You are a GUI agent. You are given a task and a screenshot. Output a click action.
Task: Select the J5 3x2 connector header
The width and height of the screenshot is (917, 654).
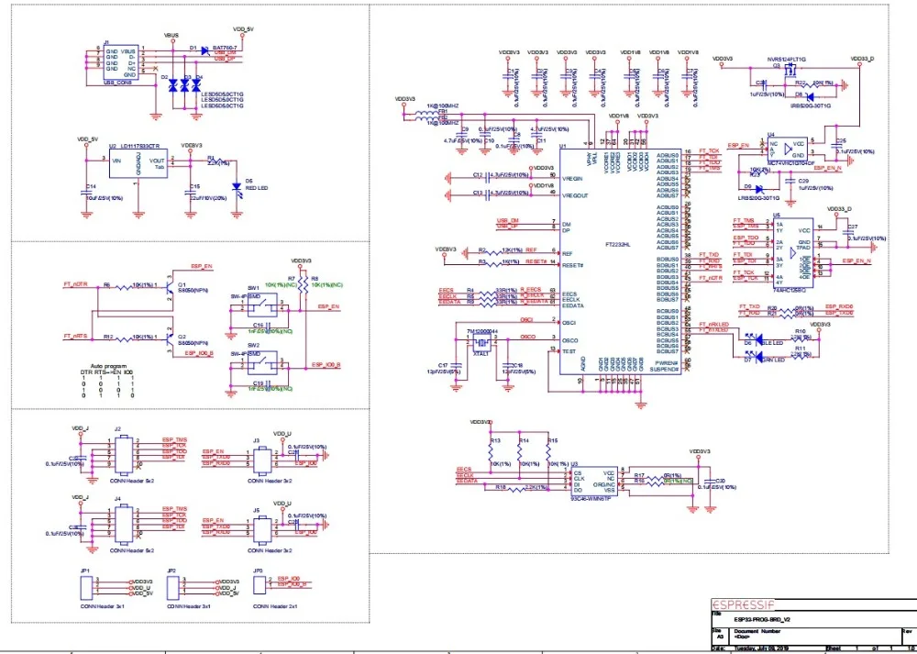262,529
